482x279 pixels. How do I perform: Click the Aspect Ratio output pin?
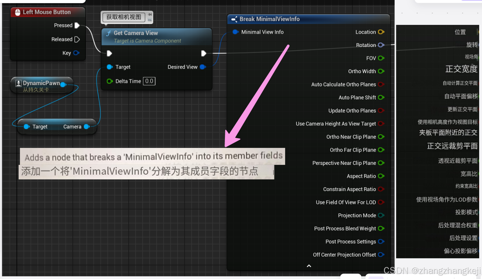point(381,176)
